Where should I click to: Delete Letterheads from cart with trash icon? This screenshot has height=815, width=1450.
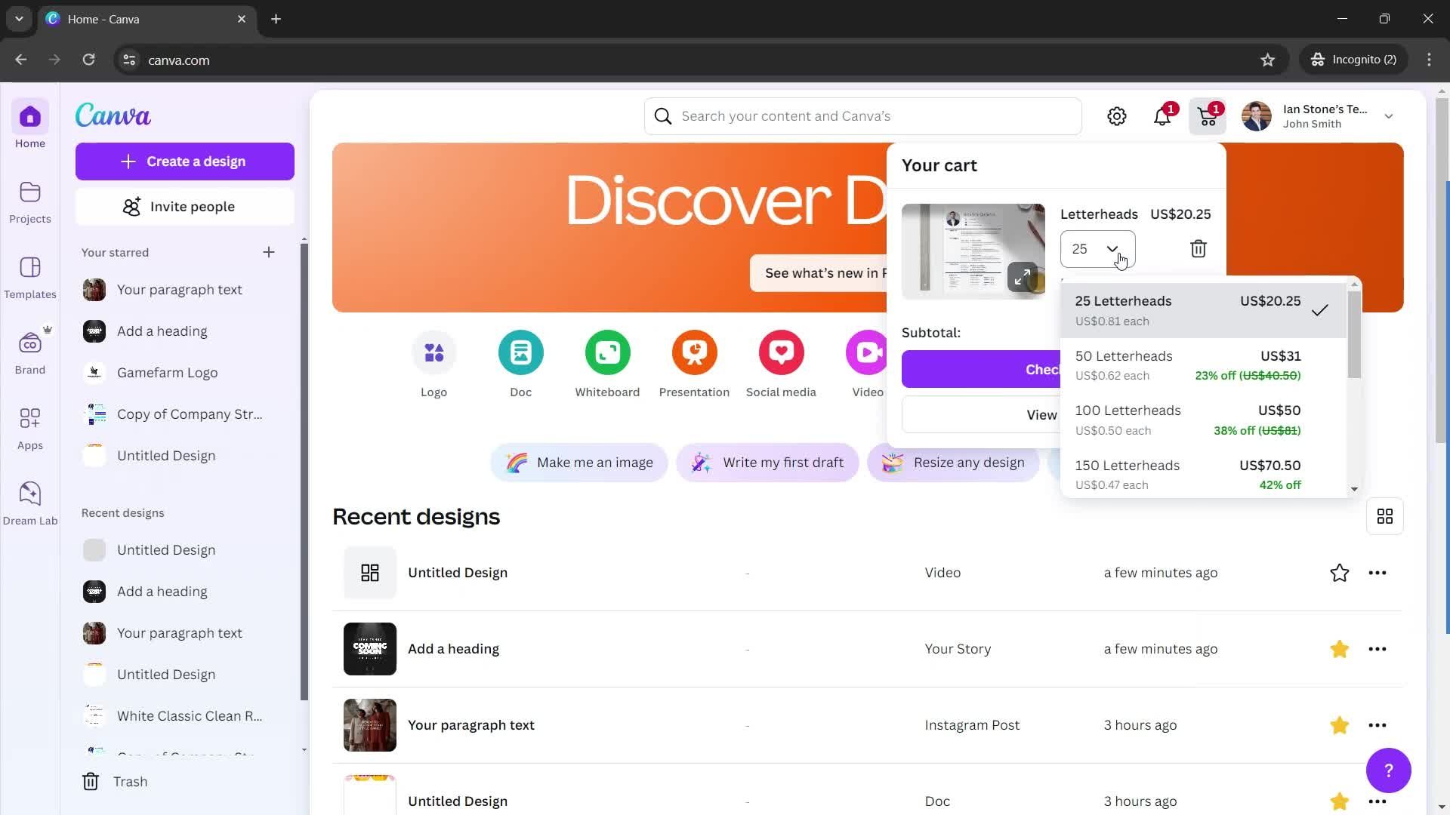click(1199, 249)
